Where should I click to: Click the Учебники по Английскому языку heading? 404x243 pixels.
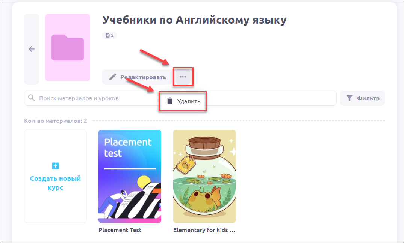click(195, 20)
